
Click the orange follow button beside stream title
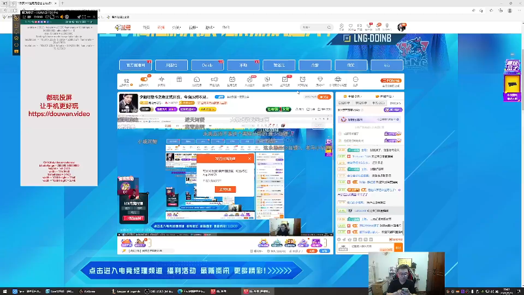[324, 97]
